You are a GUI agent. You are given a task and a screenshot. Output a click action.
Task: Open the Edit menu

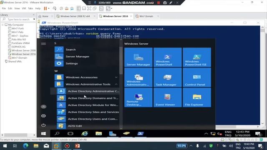tap(10, 8)
